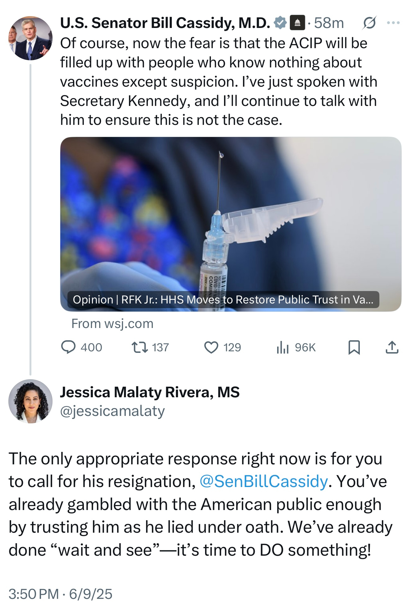This screenshot has width=403, height=615.
Task: Click the Jessica Malaty Rivera, MS display name
Action: click(x=150, y=392)
